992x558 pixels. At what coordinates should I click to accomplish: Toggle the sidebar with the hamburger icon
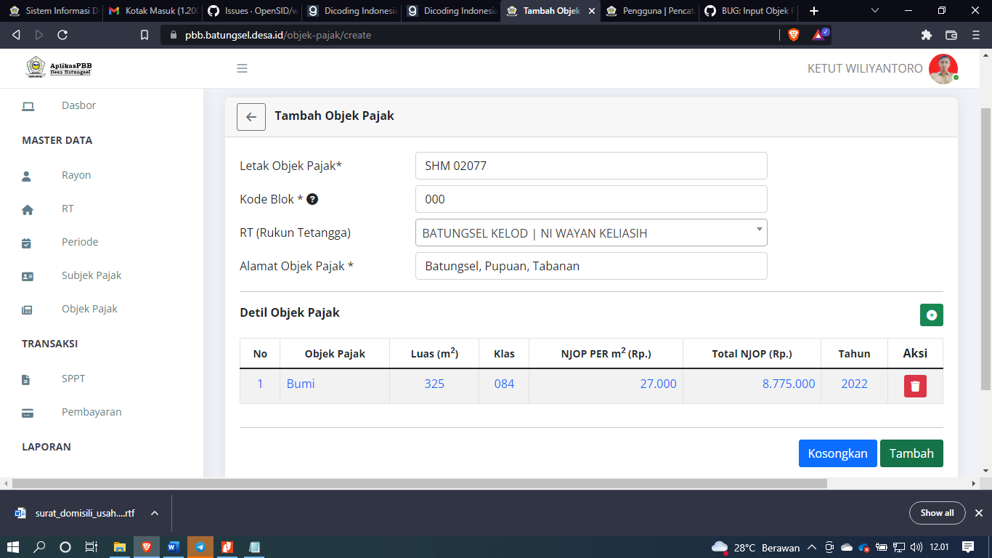tap(242, 68)
